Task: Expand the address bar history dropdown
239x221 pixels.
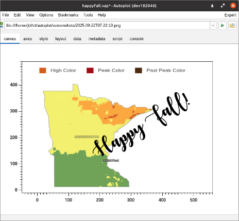Action: pyautogui.click(x=213, y=25)
